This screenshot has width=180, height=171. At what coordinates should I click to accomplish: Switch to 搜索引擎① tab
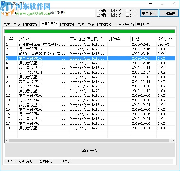[12, 24]
